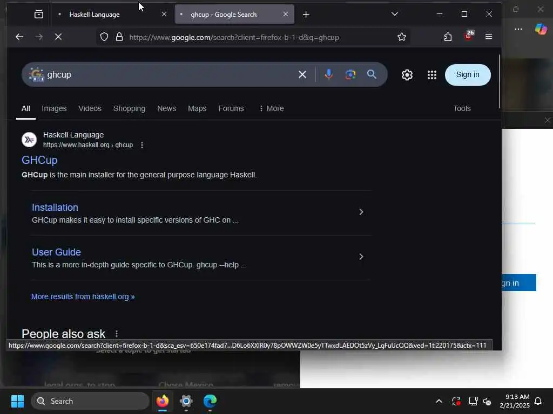
Task: Submit search using the magnifier icon
Action: (372, 74)
